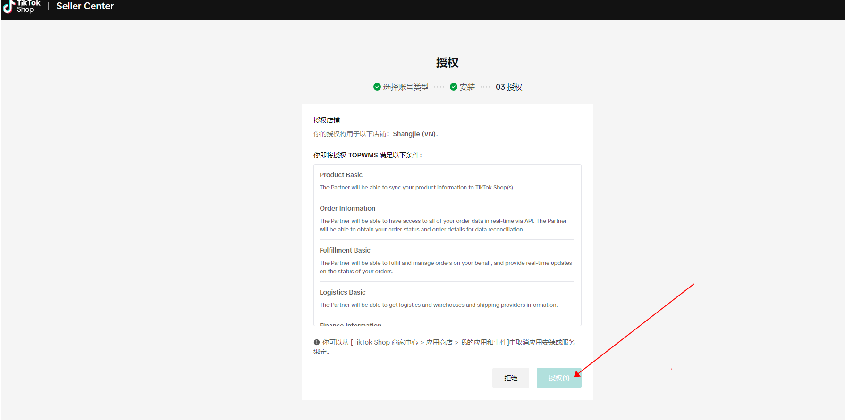Click the Order Information permission heading

[347, 208]
